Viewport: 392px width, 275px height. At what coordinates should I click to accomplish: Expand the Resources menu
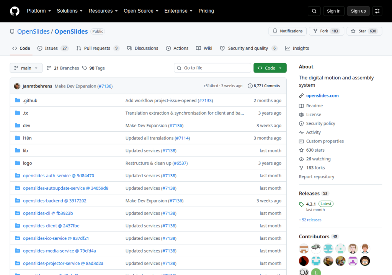(x=103, y=11)
